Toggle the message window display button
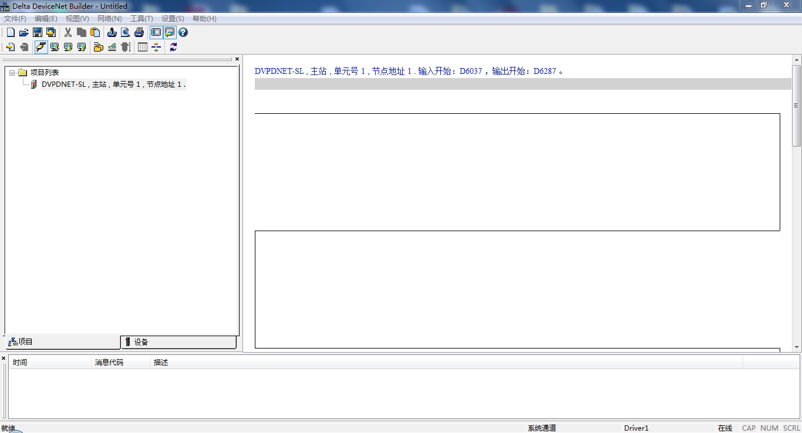The image size is (802, 433). 170,33
